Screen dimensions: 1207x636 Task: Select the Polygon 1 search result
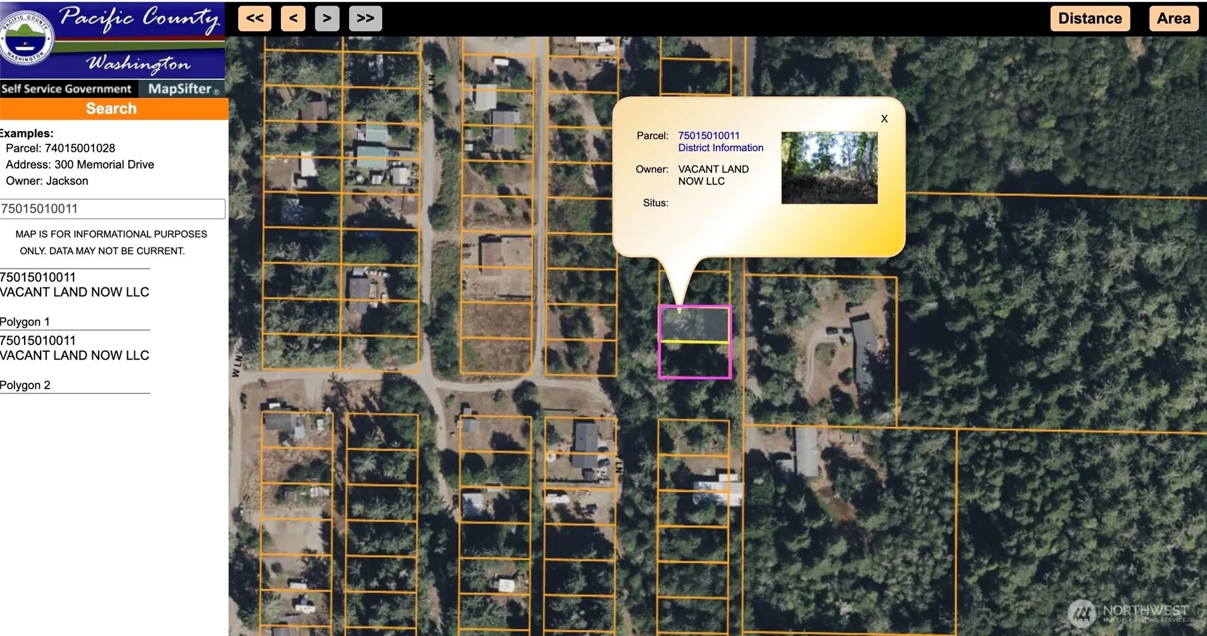pos(25,321)
